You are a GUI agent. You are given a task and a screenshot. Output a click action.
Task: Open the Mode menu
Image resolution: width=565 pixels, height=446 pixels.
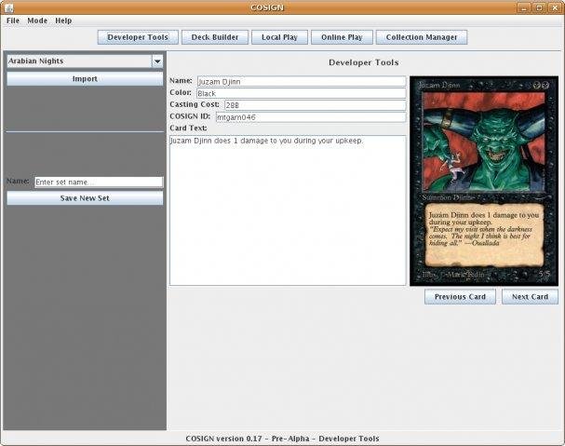[x=37, y=20]
